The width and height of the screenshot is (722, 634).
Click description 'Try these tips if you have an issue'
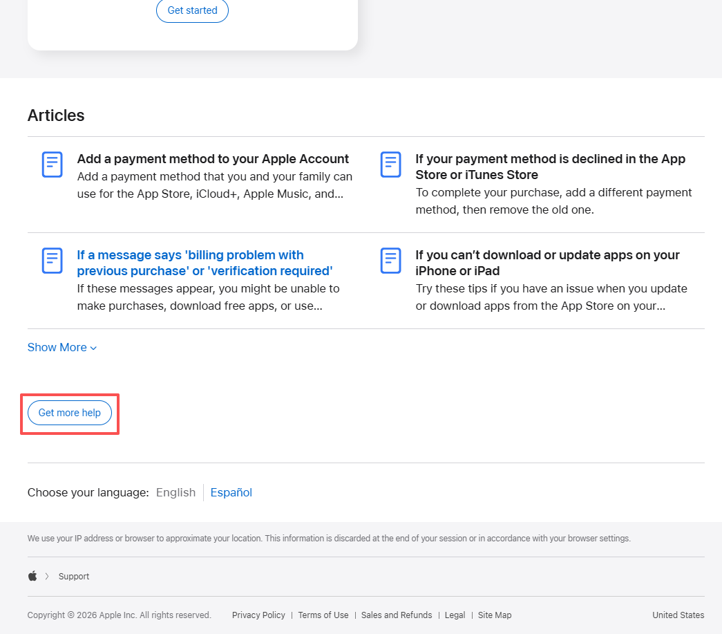[551, 297]
